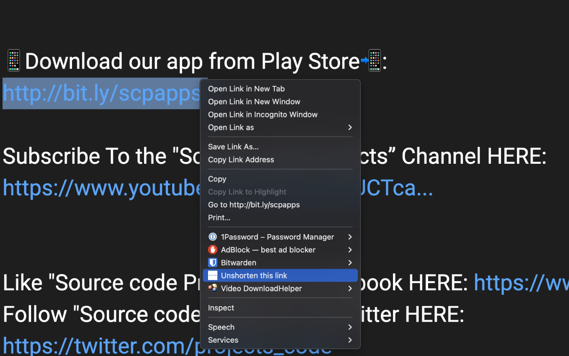The height and width of the screenshot is (356, 569).
Task: Choose Copy Link Address
Action: (x=280, y=159)
